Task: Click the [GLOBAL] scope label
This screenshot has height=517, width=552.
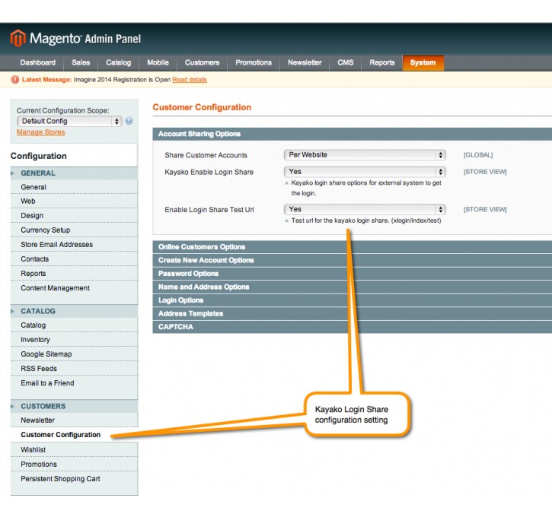Action: 478,155
